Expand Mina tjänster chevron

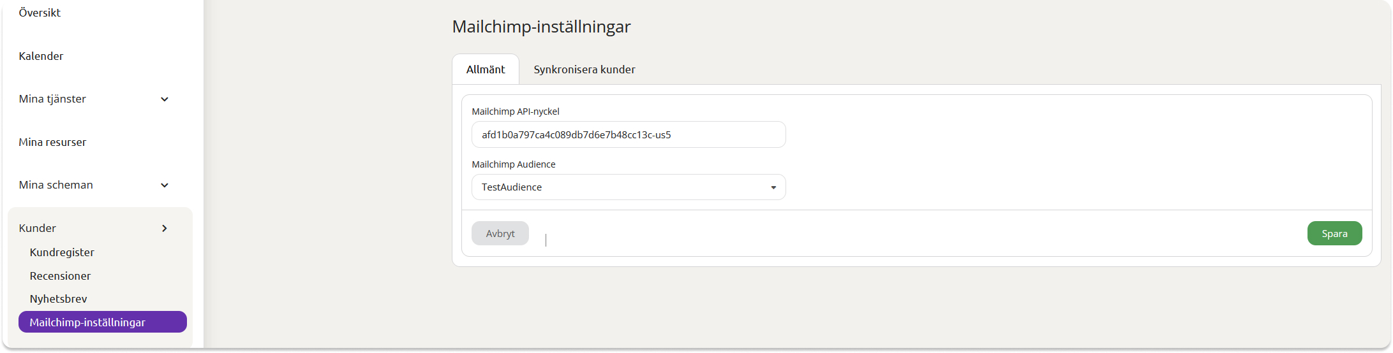click(x=165, y=99)
